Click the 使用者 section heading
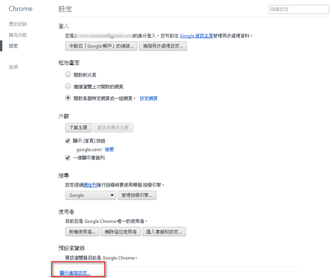 click(x=66, y=212)
